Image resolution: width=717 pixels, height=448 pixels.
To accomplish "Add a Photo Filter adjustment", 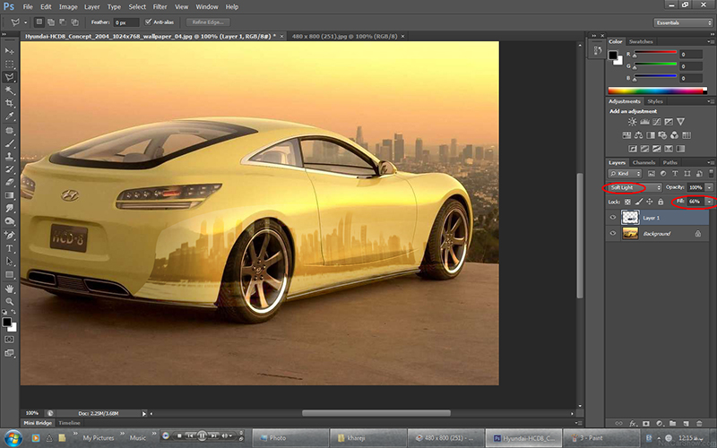I will coord(662,135).
